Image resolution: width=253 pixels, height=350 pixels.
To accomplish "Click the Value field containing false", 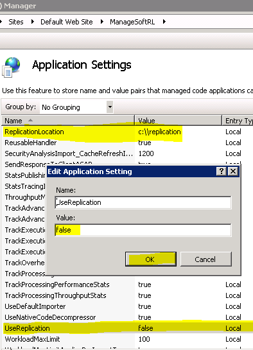I will click(x=143, y=230).
